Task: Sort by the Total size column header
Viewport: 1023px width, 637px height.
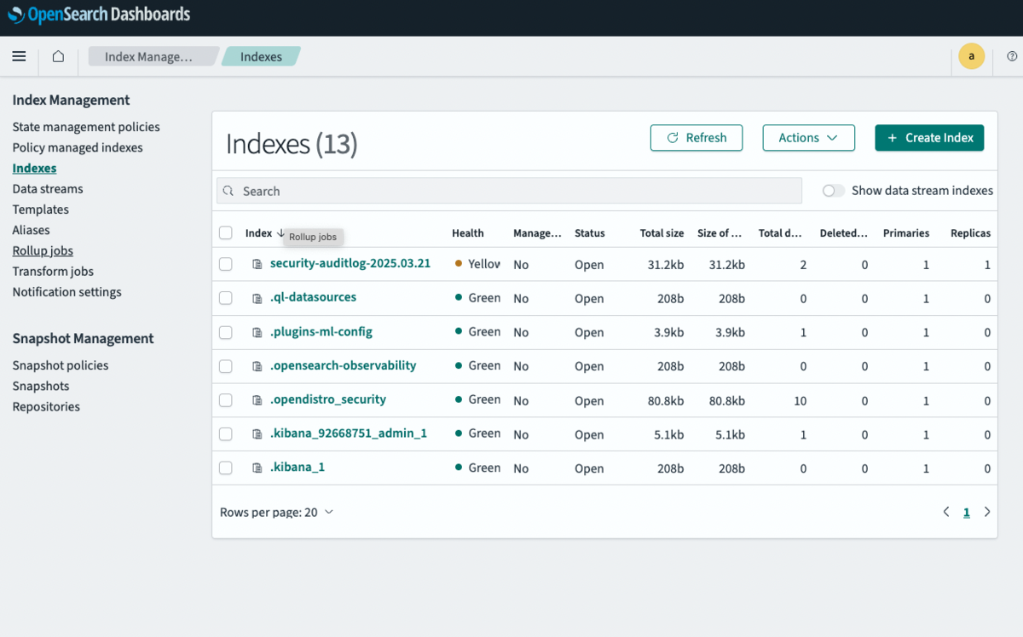Action: [662, 233]
